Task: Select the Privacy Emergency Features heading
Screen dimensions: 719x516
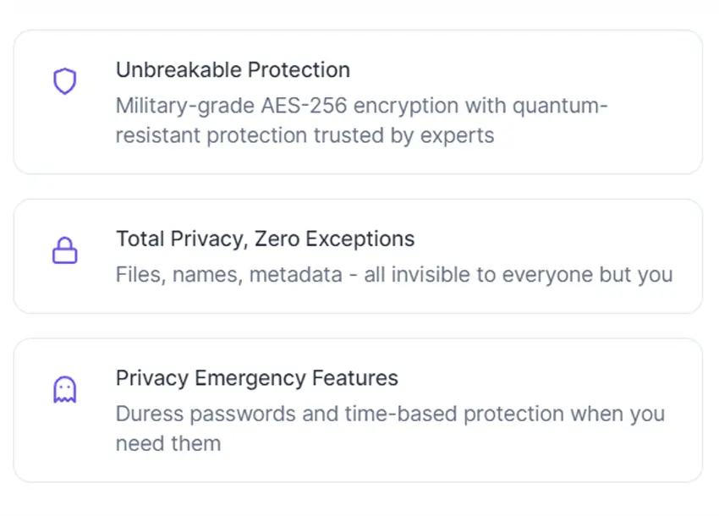Action: pos(257,378)
